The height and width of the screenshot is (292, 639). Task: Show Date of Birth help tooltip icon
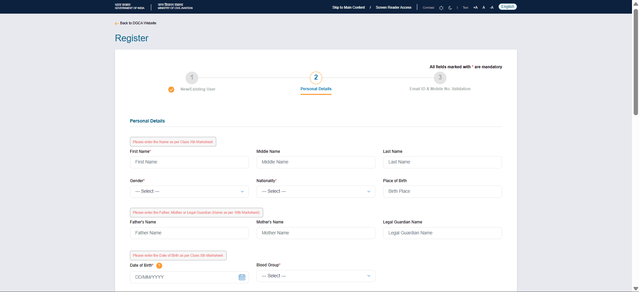159,266
